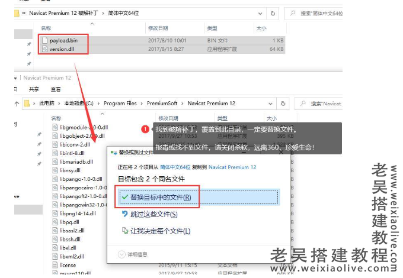Close the replace or skip files dialog
This screenshot has height=278, width=403.
click(281, 153)
